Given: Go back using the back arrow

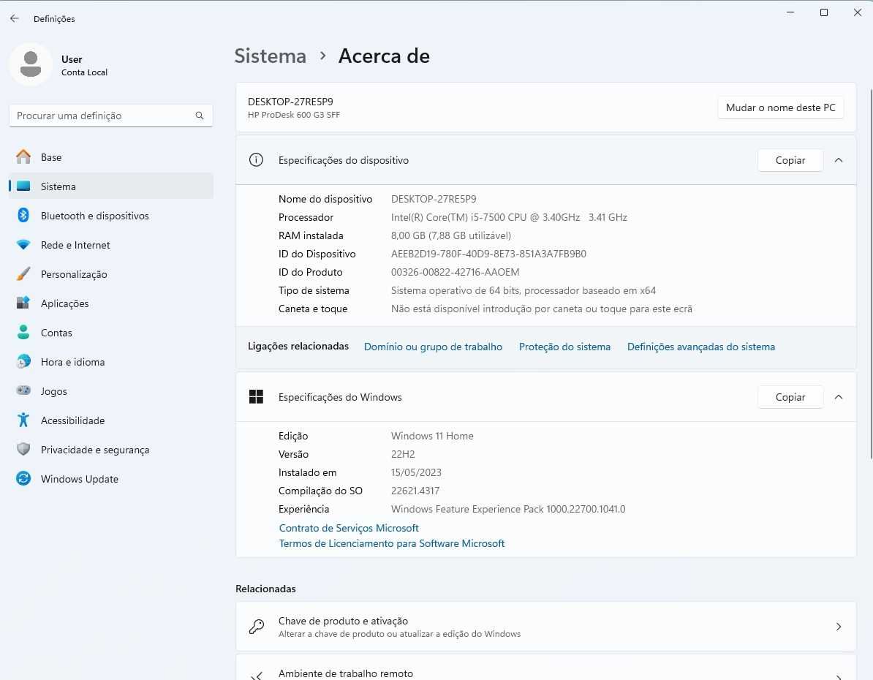Looking at the screenshot, I should 15,18.
